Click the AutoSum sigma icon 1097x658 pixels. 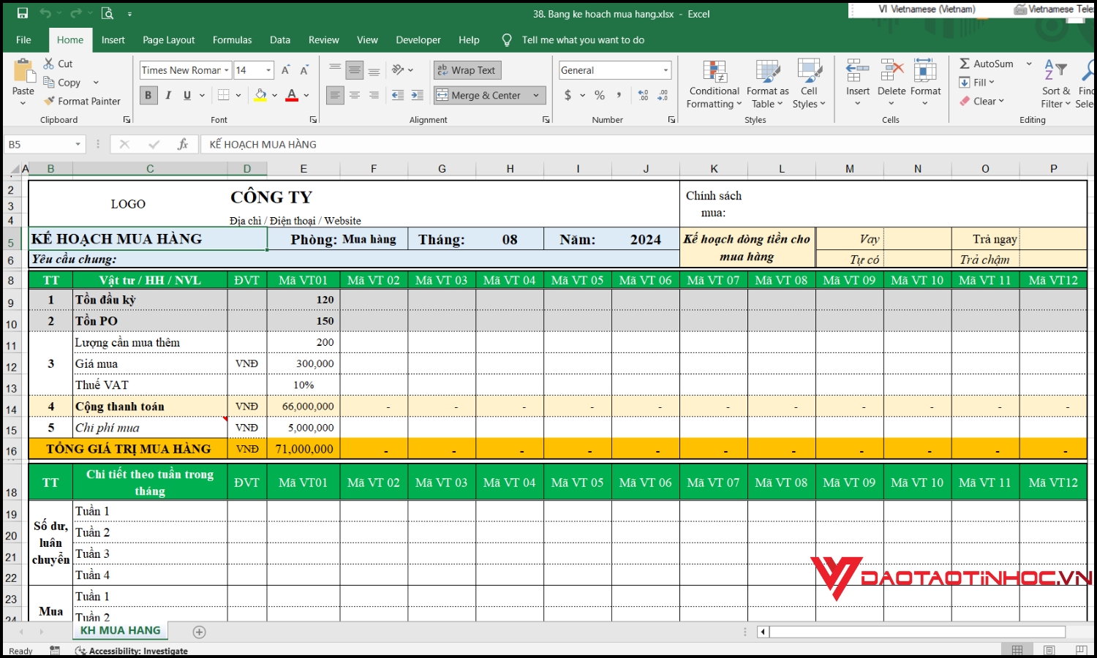tap(965, 64)
